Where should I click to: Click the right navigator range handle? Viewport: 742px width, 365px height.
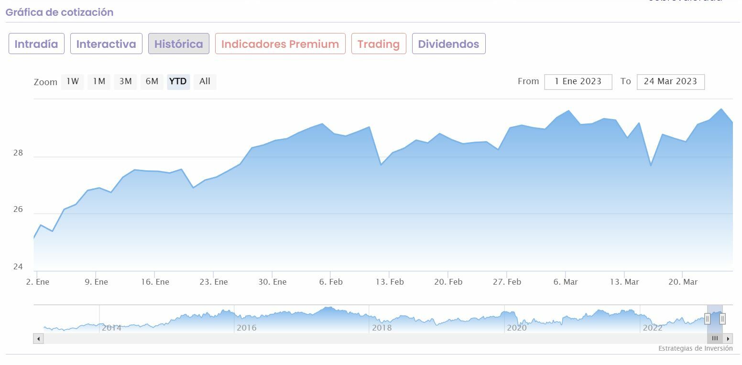pyautogui.click(x=722, y=319)
